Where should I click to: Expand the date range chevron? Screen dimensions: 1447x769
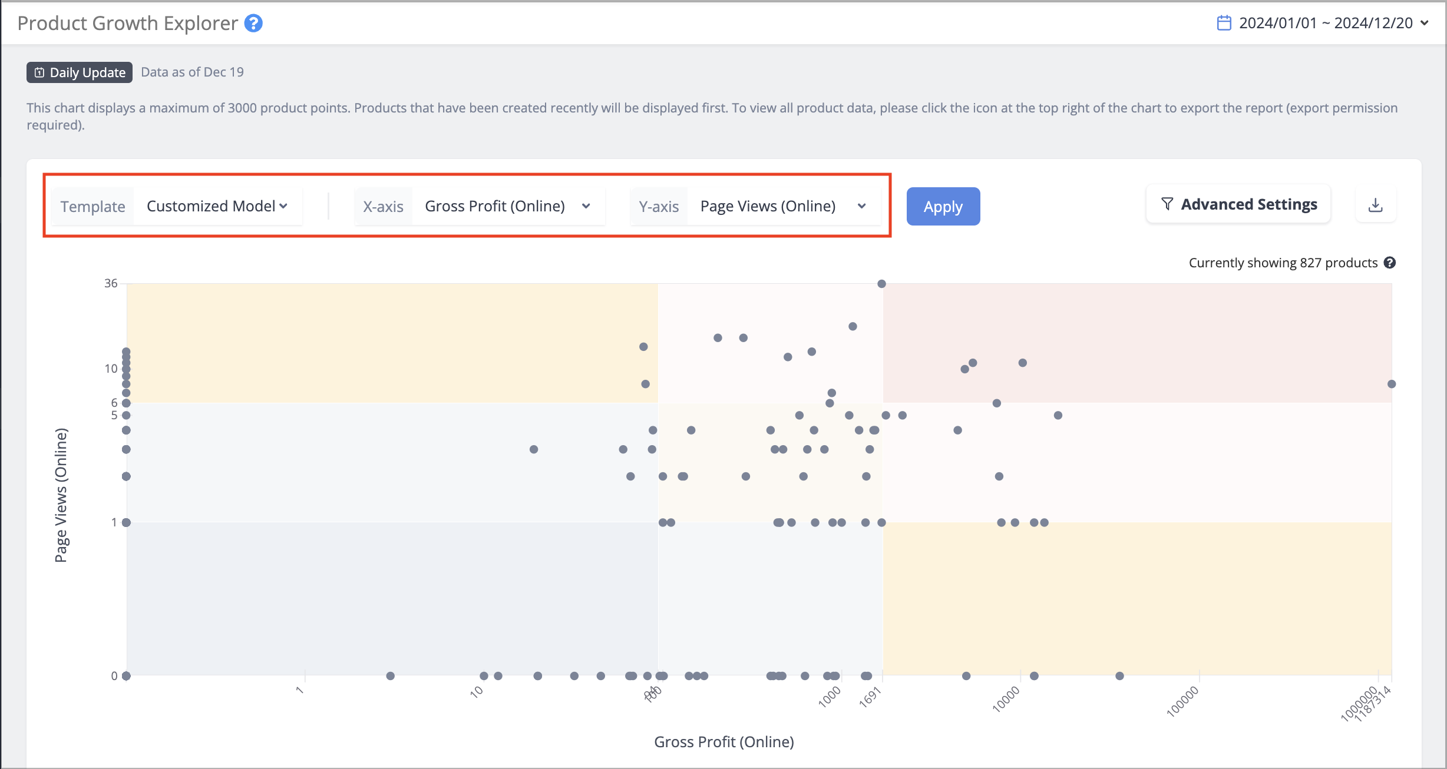[x=1425, y=23]
